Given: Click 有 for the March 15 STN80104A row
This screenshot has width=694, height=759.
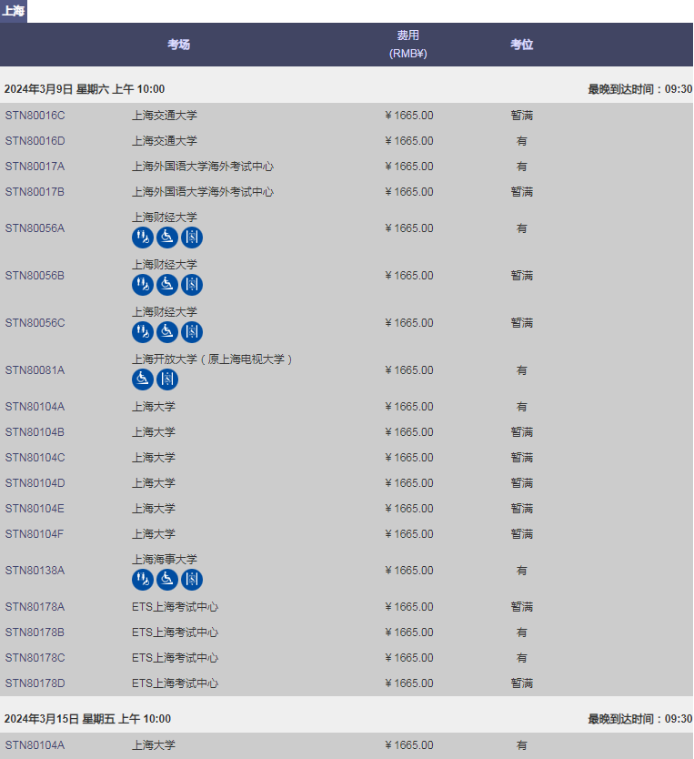Looking at the screenshot, I should [x=521, y=745].
